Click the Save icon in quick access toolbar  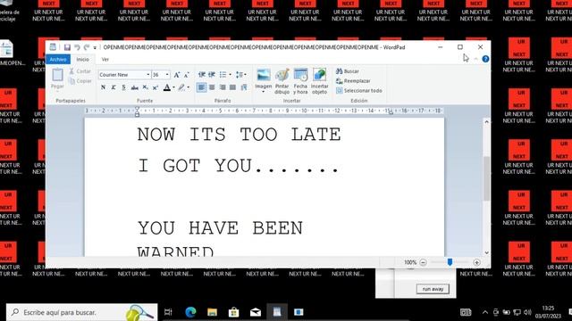(x=67, y=47)
